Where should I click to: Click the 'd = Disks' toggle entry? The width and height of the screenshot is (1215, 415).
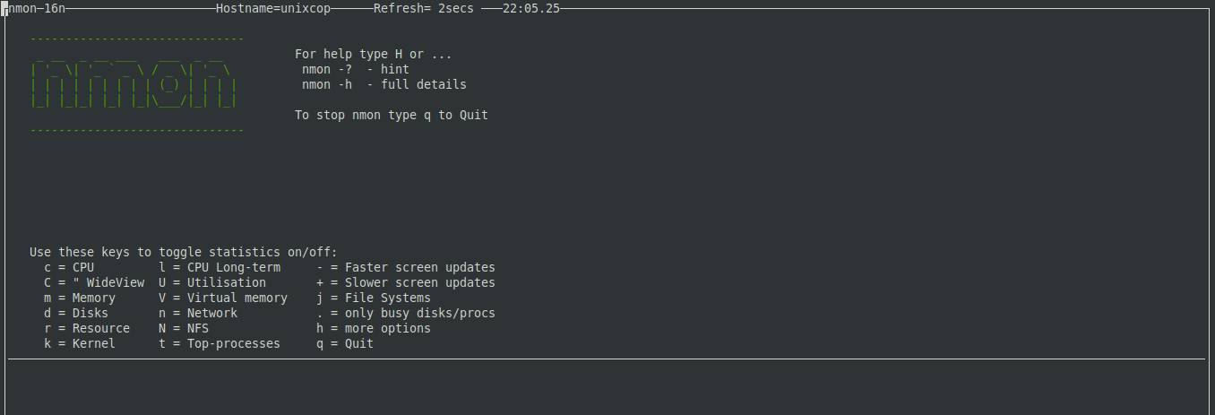pyautogui.click(x=76, y=313)
